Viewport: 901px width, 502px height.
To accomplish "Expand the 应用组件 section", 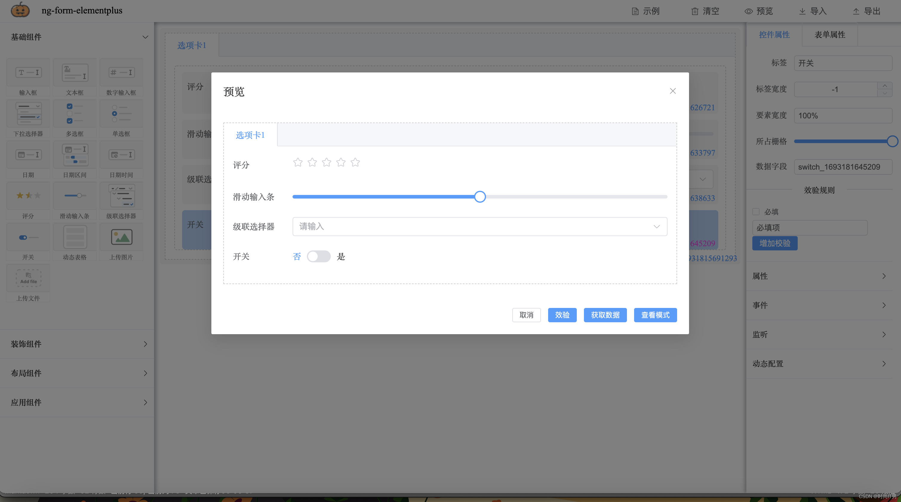I will tap(145, 402).
